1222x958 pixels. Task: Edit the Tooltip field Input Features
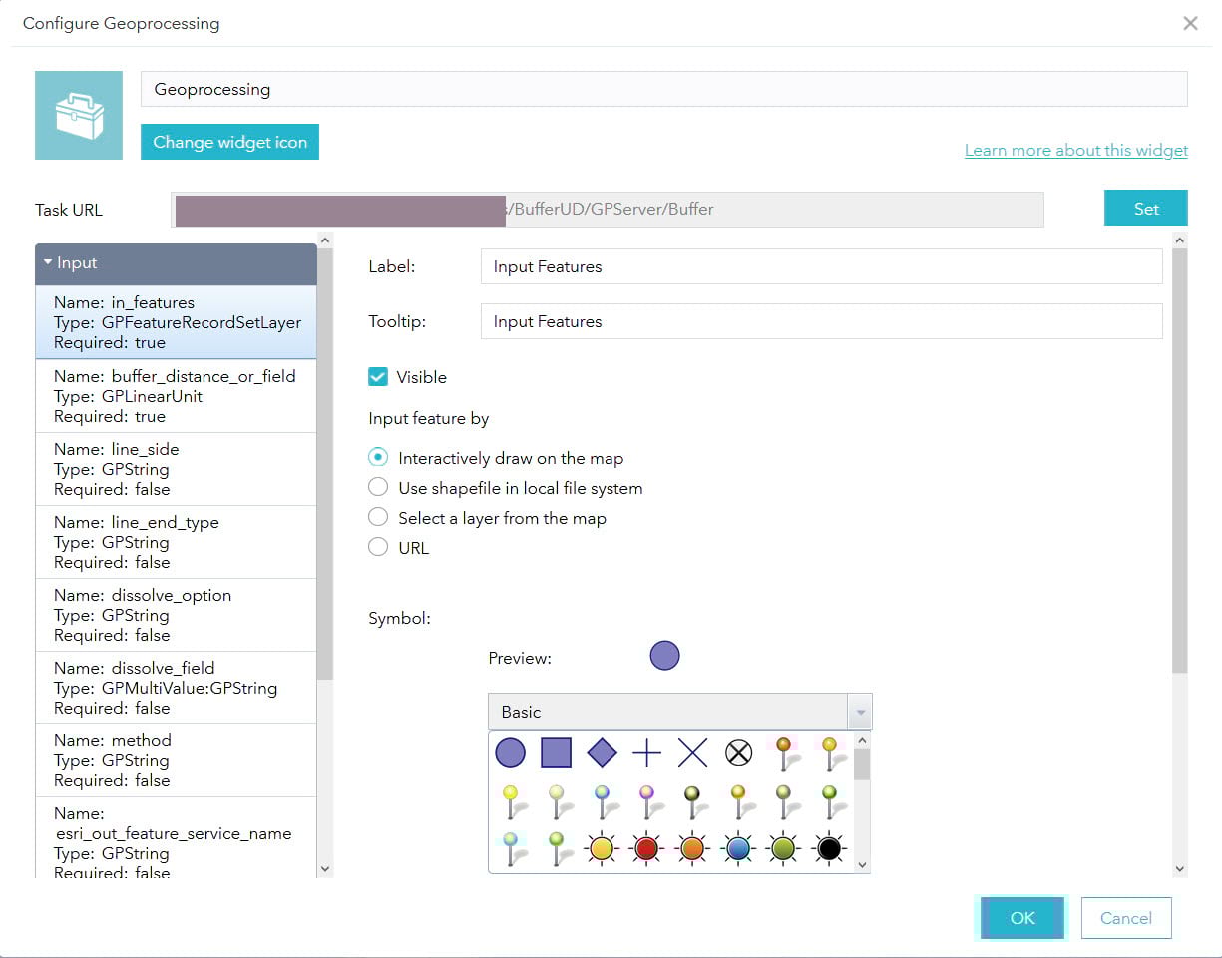pyautogui.click(x=822, y=321)
